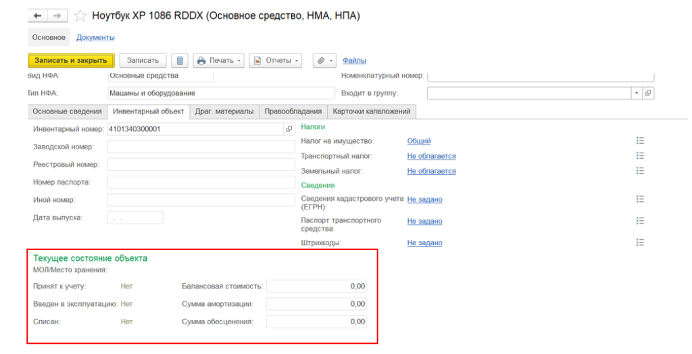The height and width of the screenshot is (354, 692).
Task: Click the Инвентарный номер field
Action: [195, 129]
